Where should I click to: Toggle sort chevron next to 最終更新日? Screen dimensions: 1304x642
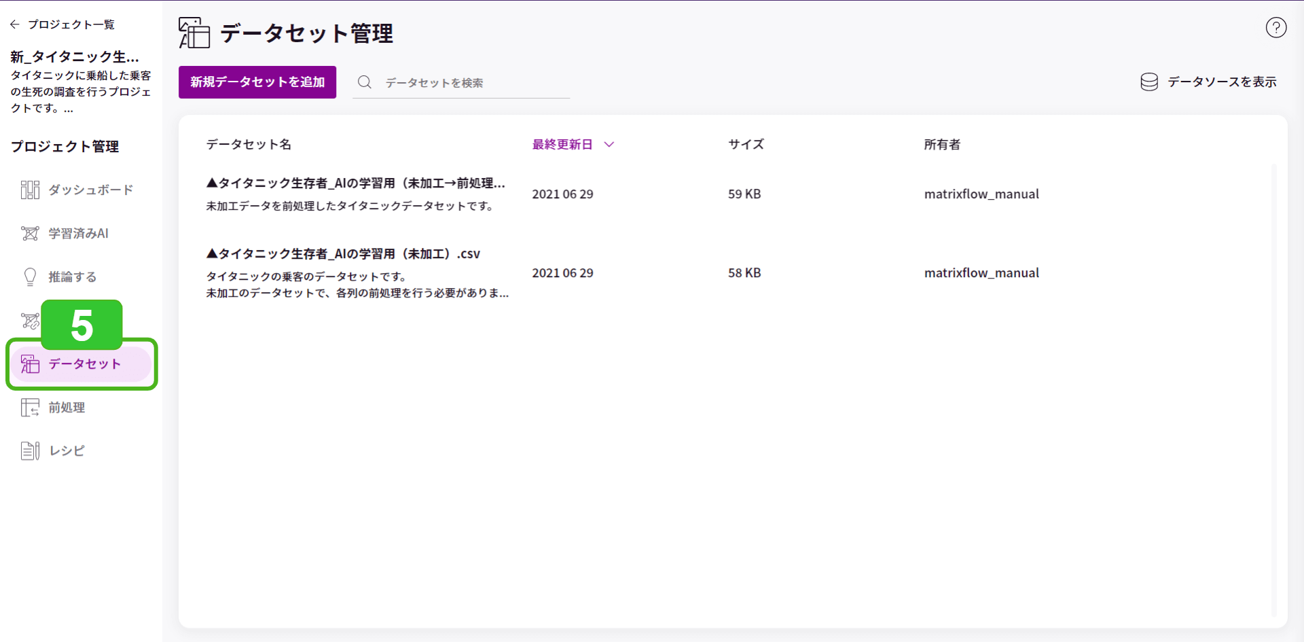pos(609,144)
